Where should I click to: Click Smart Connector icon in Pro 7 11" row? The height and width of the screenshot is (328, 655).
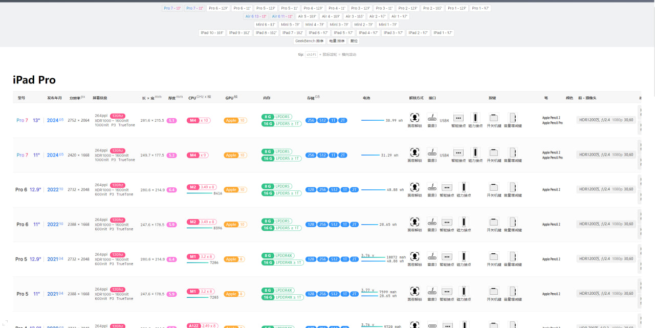coord(458,152)
